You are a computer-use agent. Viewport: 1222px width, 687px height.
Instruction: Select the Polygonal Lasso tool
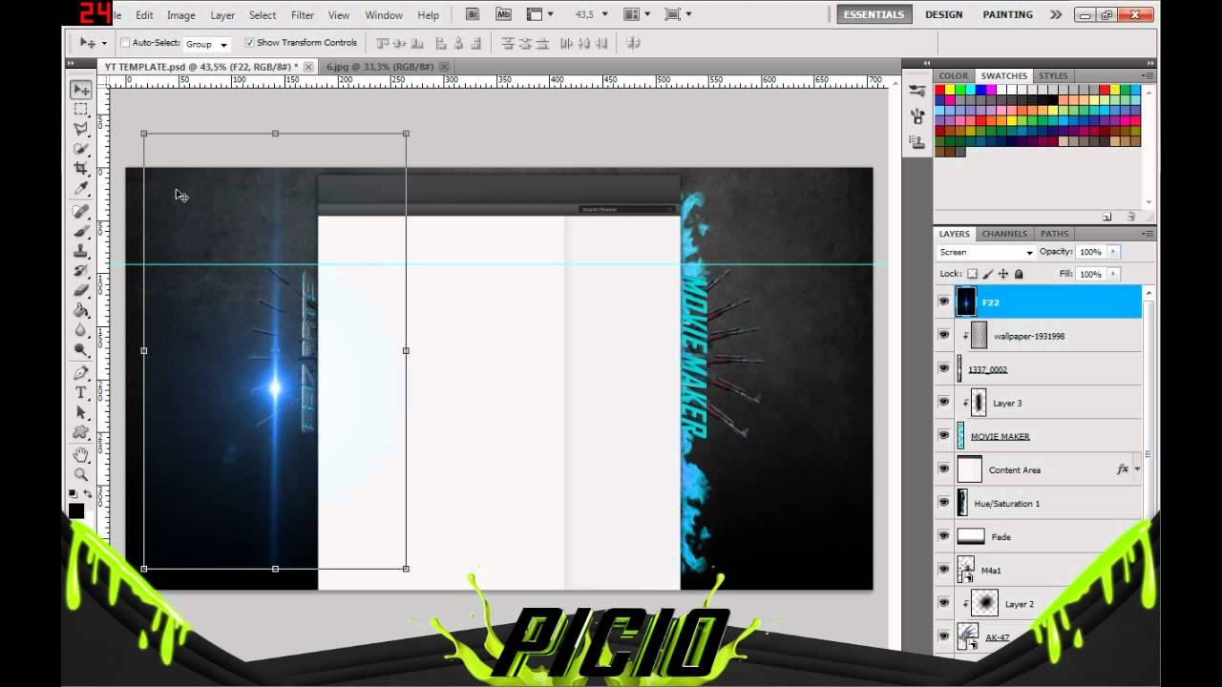pyautogui.click(x=81, y=129)
